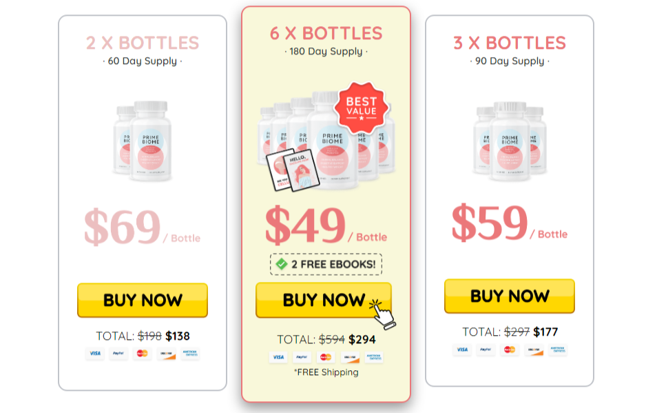Click the hand cursor icon on the middle button
The width and height of the screenshot is (646, 413).
(x=382, y=314)
